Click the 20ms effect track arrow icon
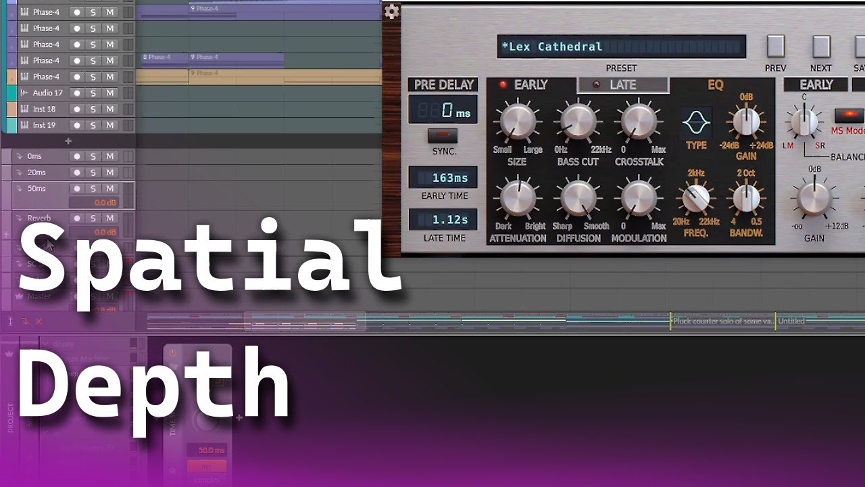The height and width of the screenshot is (487, 865). tap(20, 172)
